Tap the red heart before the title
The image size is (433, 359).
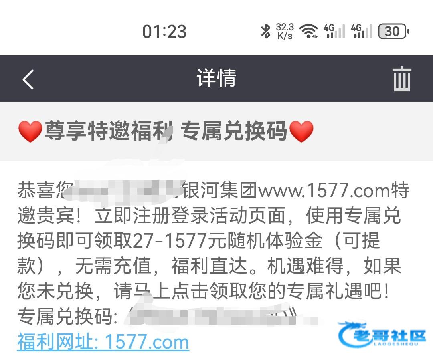click(x=30, y=131)
